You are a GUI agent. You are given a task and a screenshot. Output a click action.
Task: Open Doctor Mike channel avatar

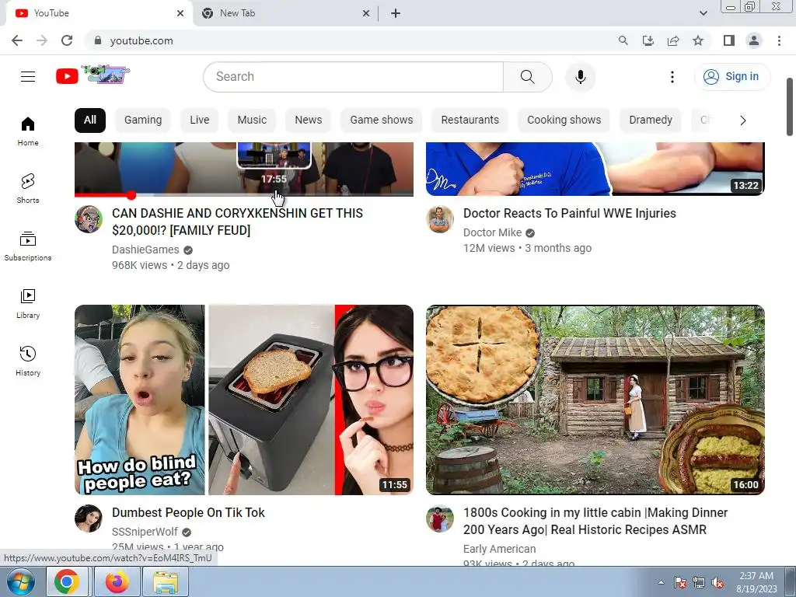click(440, 219)
